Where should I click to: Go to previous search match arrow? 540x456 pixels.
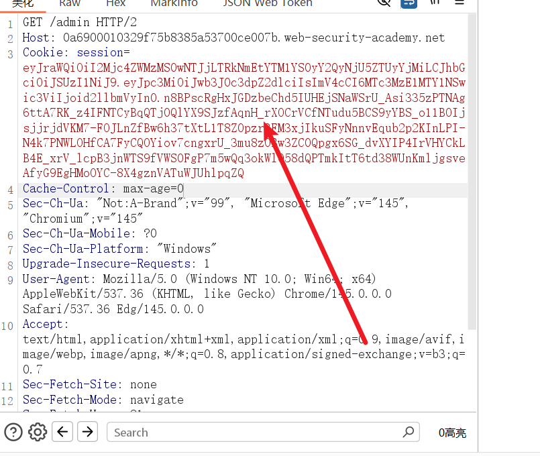tap(62, 432)
